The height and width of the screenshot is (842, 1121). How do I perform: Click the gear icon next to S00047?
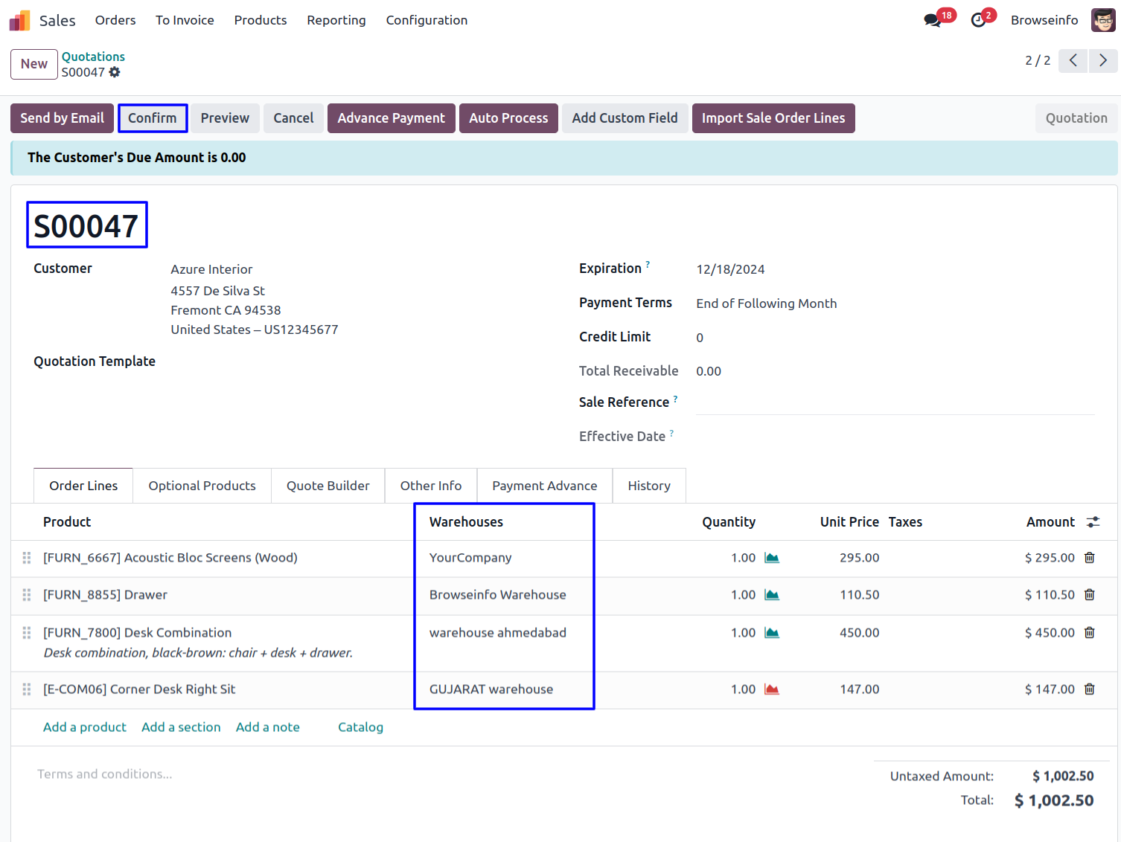[115, 72]
